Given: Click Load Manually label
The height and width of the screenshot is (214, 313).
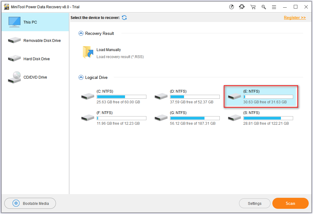Looking at the screenshot, I should click(109, 50).
